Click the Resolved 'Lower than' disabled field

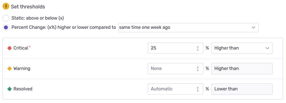[242, 89]
